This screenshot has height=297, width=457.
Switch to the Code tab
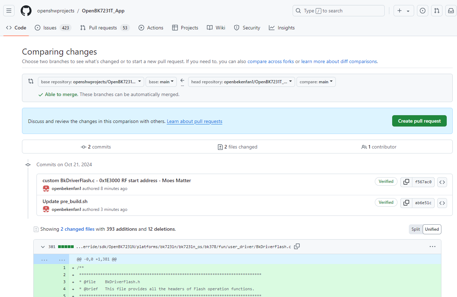click(x=16, y=28)
